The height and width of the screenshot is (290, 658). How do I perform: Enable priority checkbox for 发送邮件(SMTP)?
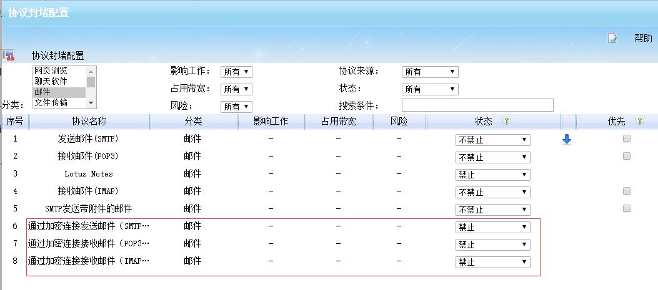(x=627, y=139)
